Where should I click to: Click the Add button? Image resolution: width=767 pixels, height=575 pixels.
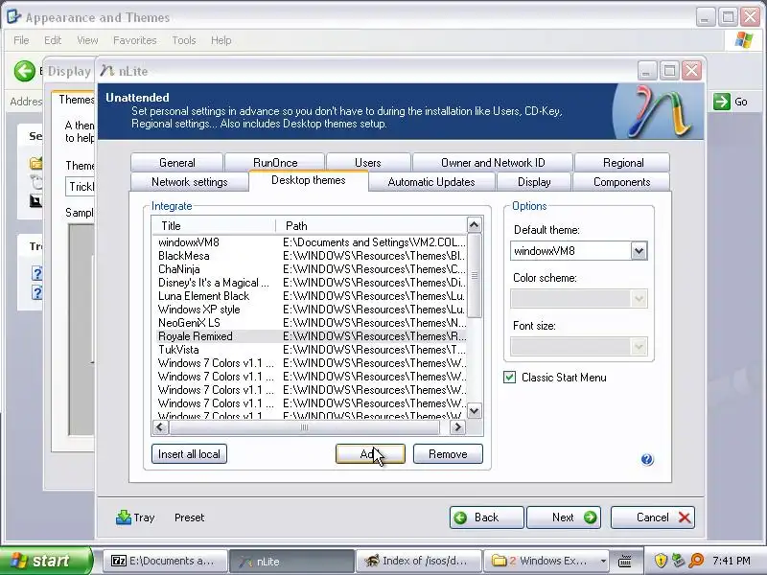pos(370,453)
